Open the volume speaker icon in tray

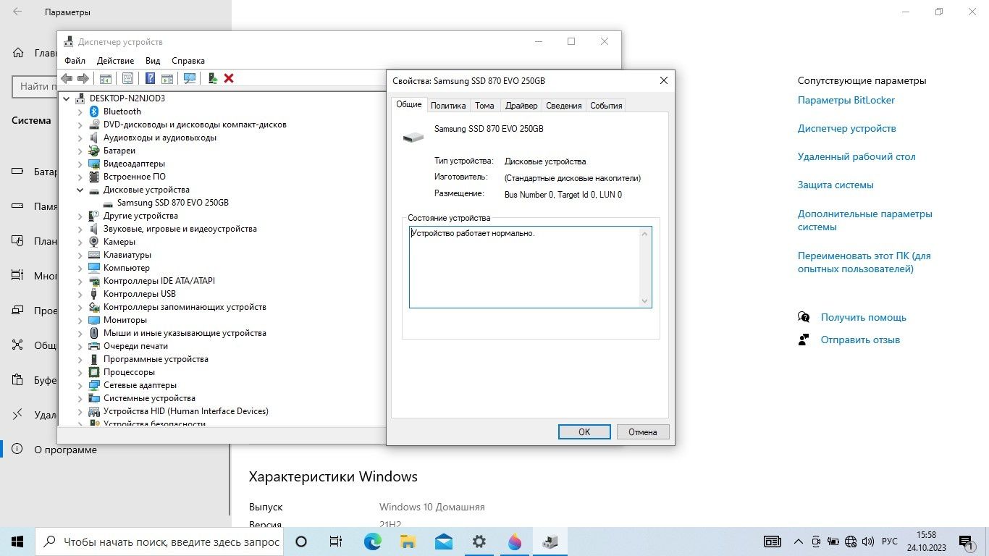867,542
